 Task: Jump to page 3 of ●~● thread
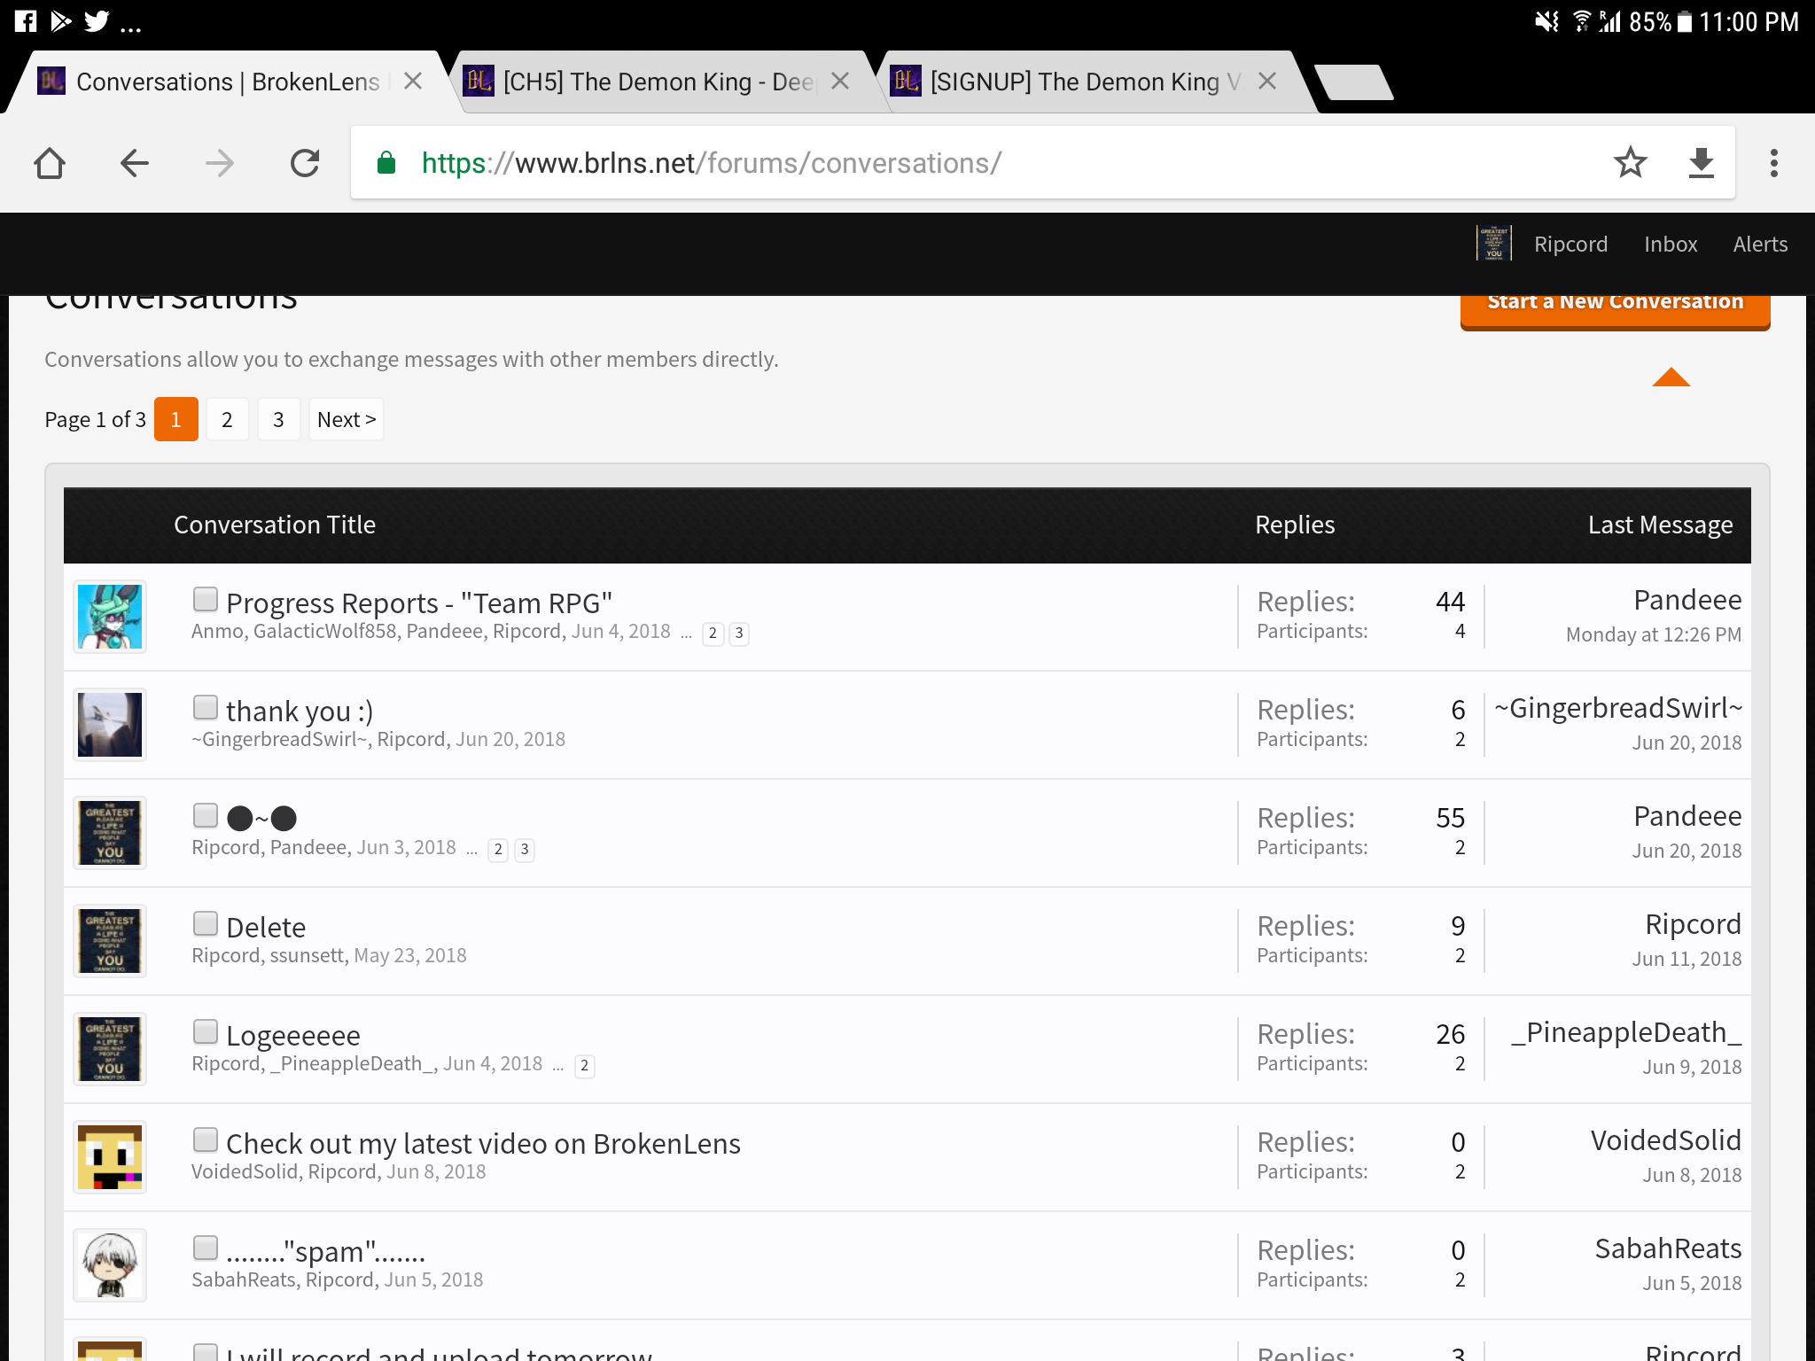[x=525, y=850]
